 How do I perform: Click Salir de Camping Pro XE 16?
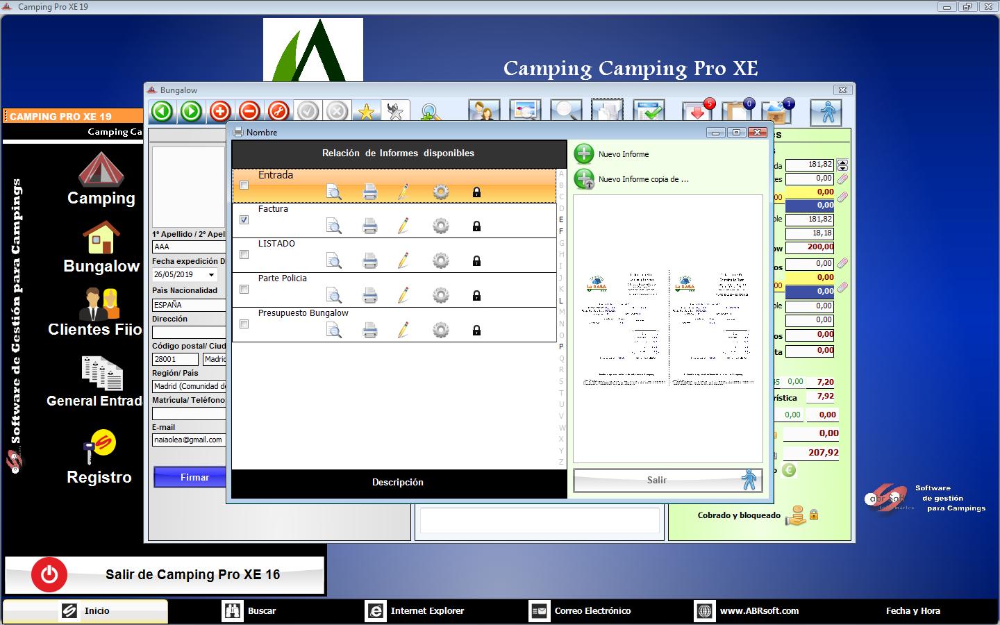point(165,575)
